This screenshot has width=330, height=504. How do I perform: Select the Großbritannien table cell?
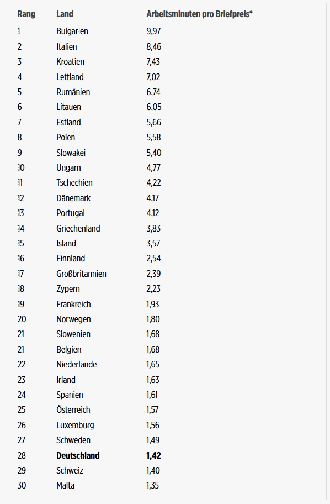click(82, 274)
